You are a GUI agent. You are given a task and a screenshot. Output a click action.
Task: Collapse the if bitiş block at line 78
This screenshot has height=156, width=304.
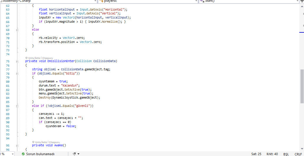pyautogui.click(x=17, y=74)
